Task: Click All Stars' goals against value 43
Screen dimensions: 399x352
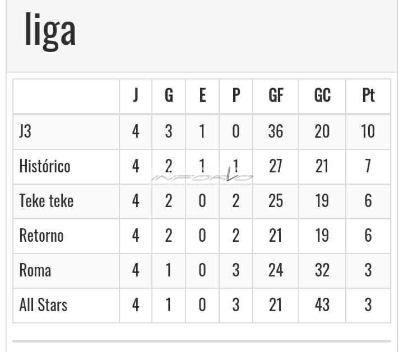Action: tap(322, 305)
